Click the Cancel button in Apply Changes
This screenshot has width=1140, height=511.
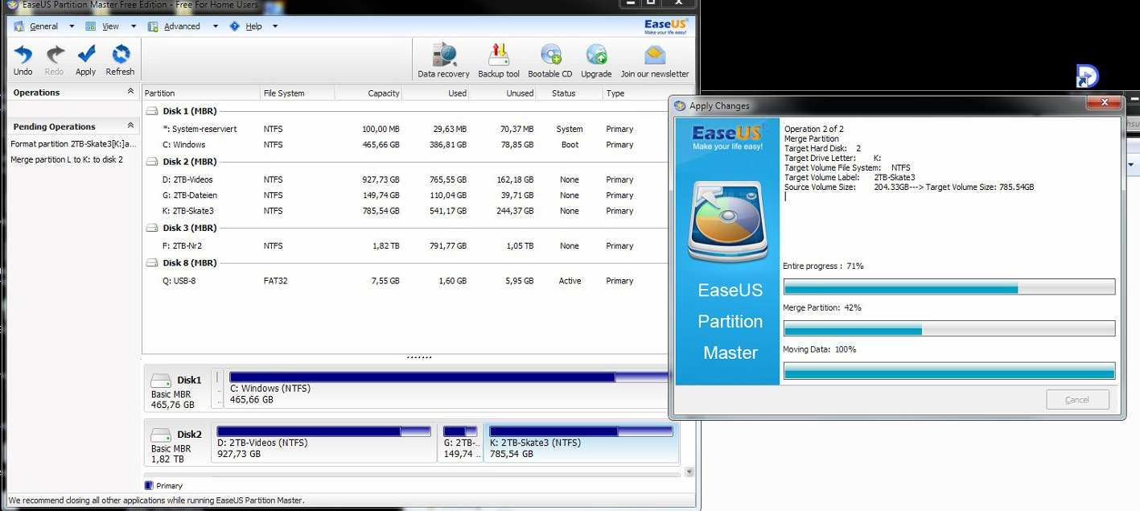tap(1077, 399)
